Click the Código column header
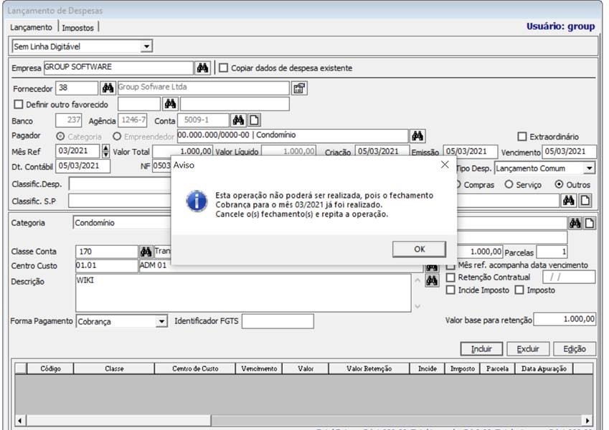 [x=50, y=368]
